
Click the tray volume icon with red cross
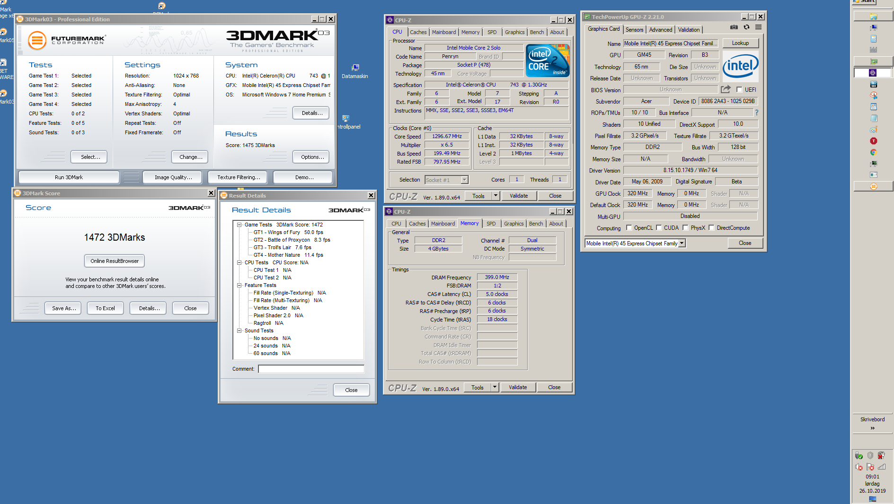(x=859, y=467)
